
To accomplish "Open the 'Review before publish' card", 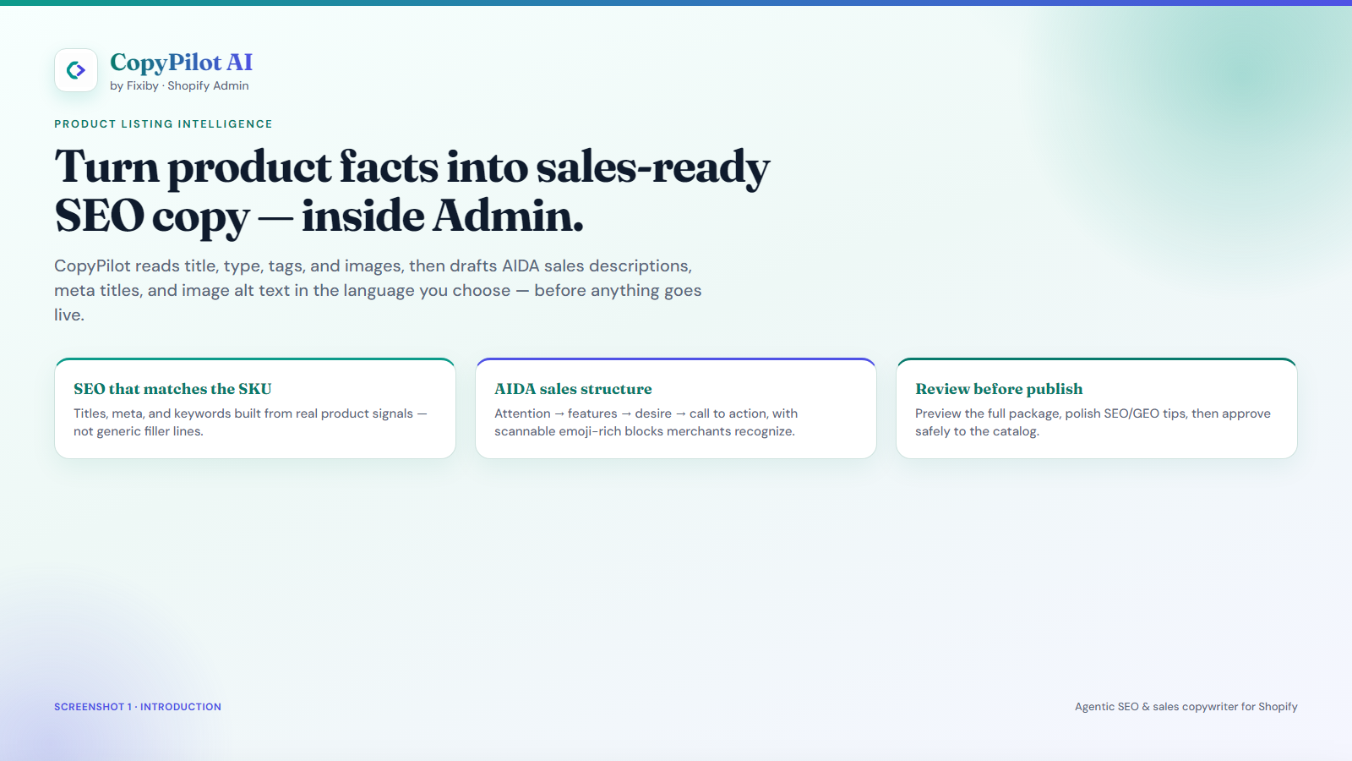I will click(x=1097, y=408).
